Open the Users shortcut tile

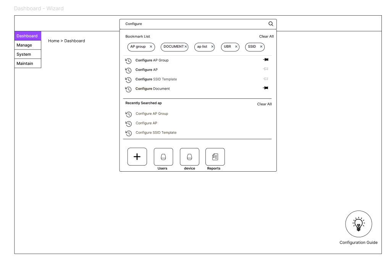163,157
